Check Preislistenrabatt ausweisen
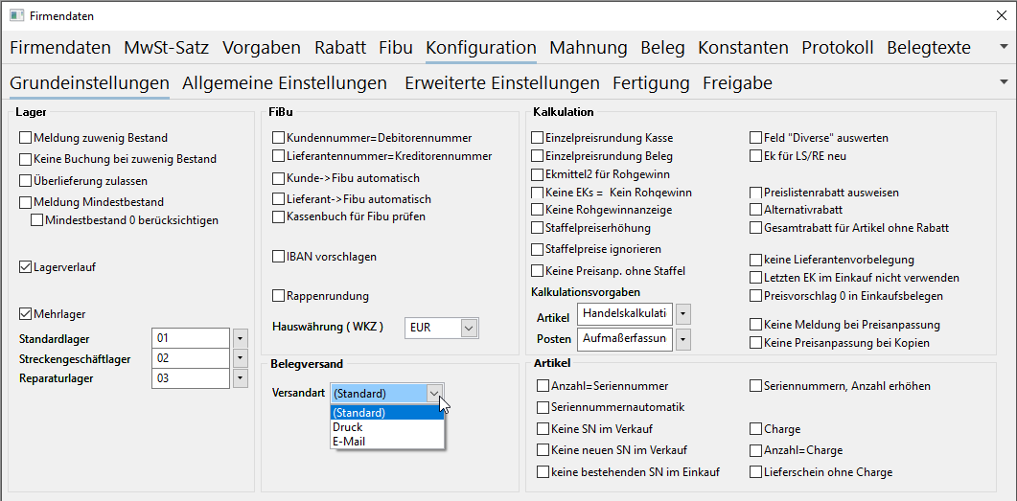Viewport: 1017px width, 501px height. tap(755, 193)
